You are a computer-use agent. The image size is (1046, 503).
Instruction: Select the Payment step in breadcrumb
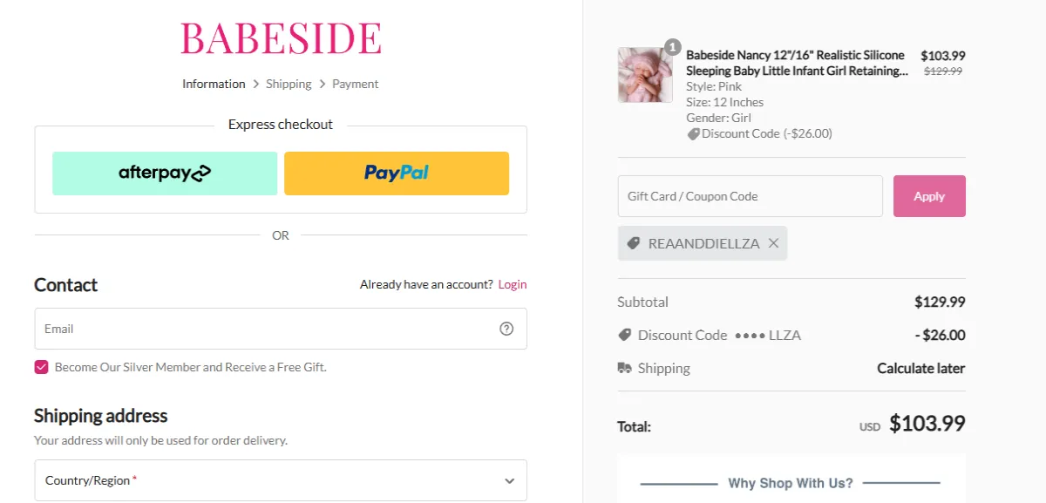(355, 84)
